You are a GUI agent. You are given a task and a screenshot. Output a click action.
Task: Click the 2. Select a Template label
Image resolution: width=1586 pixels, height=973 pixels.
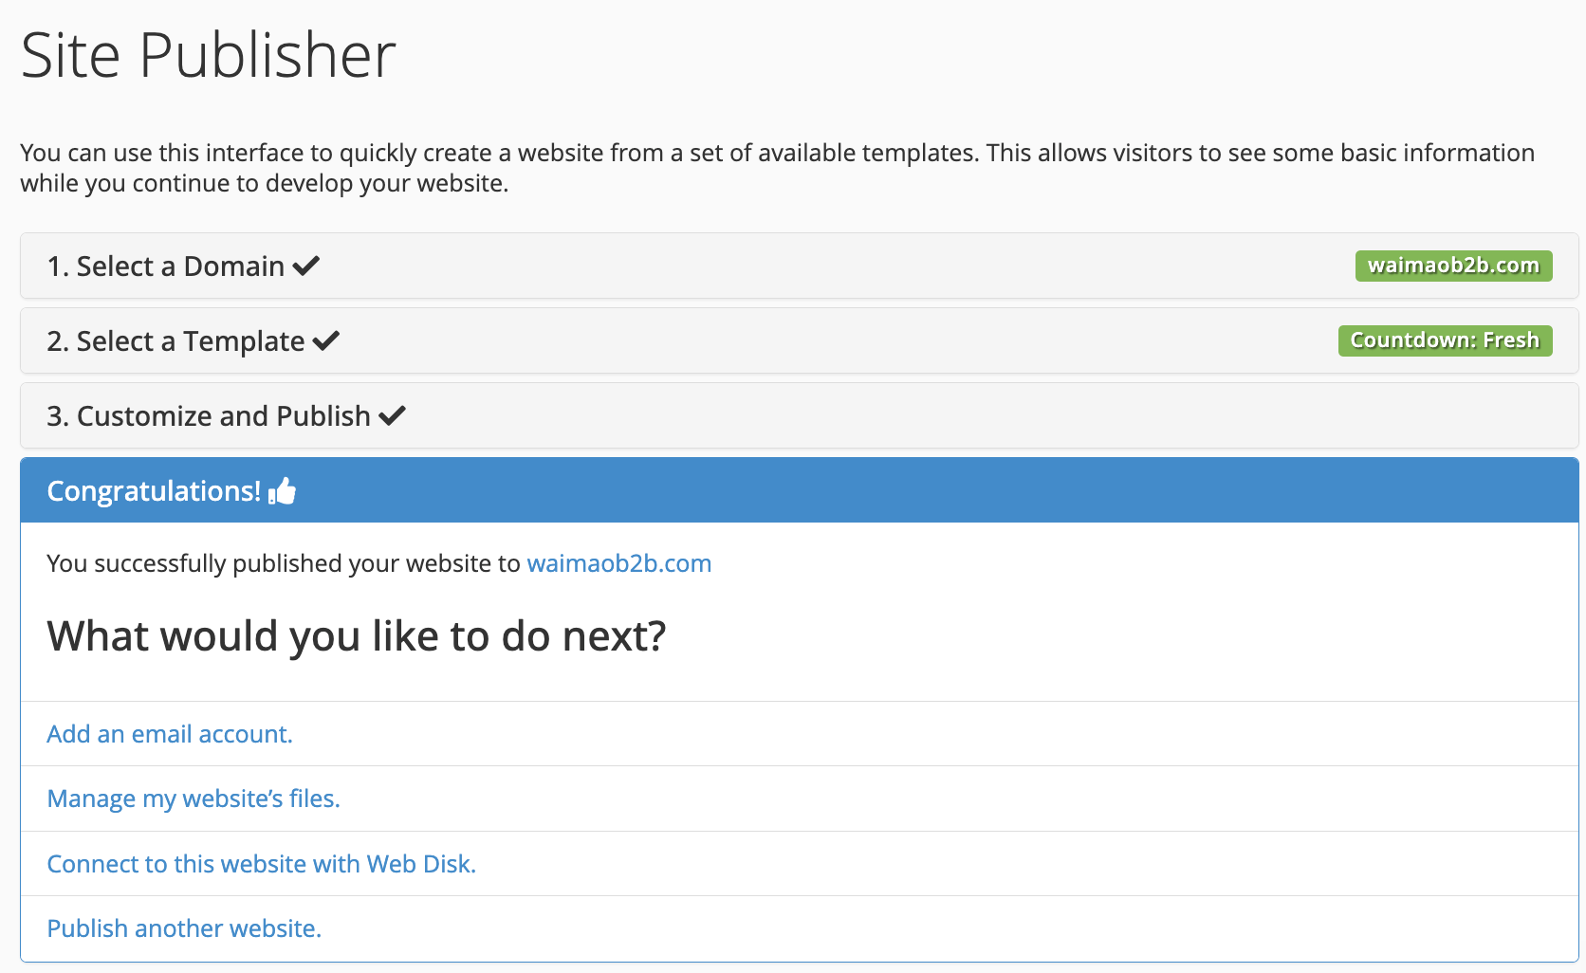176,341
